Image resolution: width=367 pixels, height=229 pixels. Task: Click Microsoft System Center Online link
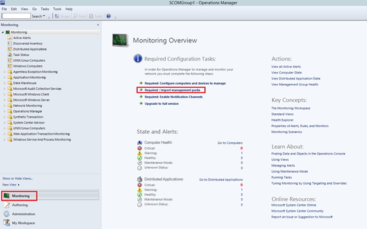294,205
